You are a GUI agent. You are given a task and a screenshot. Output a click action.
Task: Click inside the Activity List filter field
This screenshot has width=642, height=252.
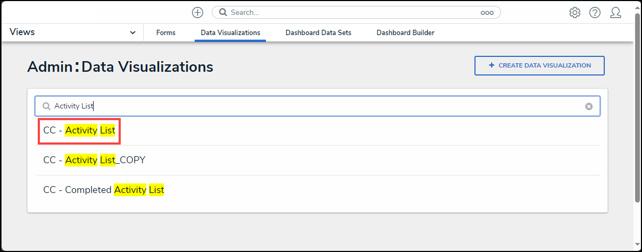[x=319, y=106]
